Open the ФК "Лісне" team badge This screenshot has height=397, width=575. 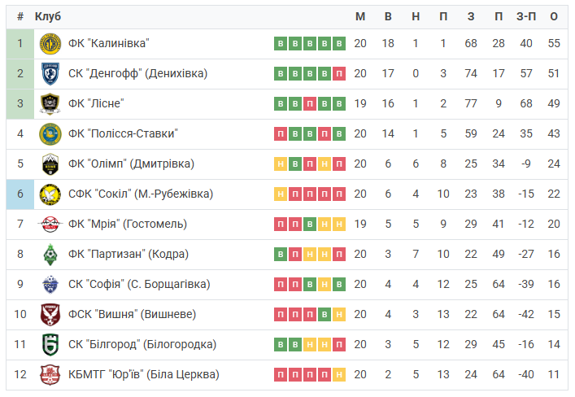(x=50, y=104)
